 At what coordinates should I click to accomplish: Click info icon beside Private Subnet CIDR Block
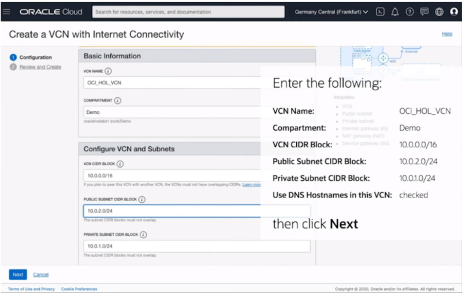(143, 235)
